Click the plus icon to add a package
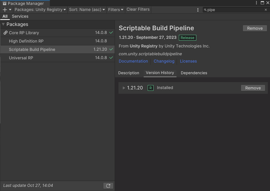Screen dimensions: 270x191 click(x=5, y=10)
